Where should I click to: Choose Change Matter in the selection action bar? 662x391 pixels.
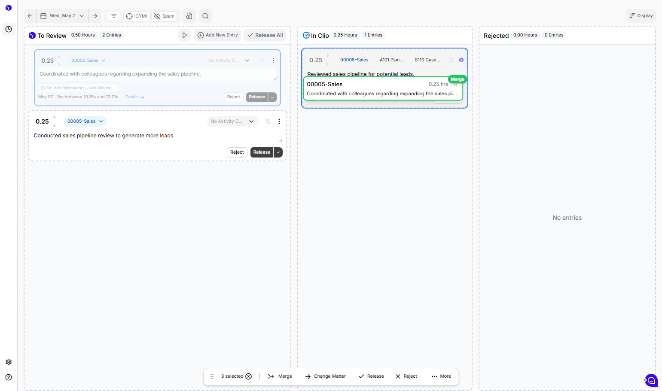[326, 376]
